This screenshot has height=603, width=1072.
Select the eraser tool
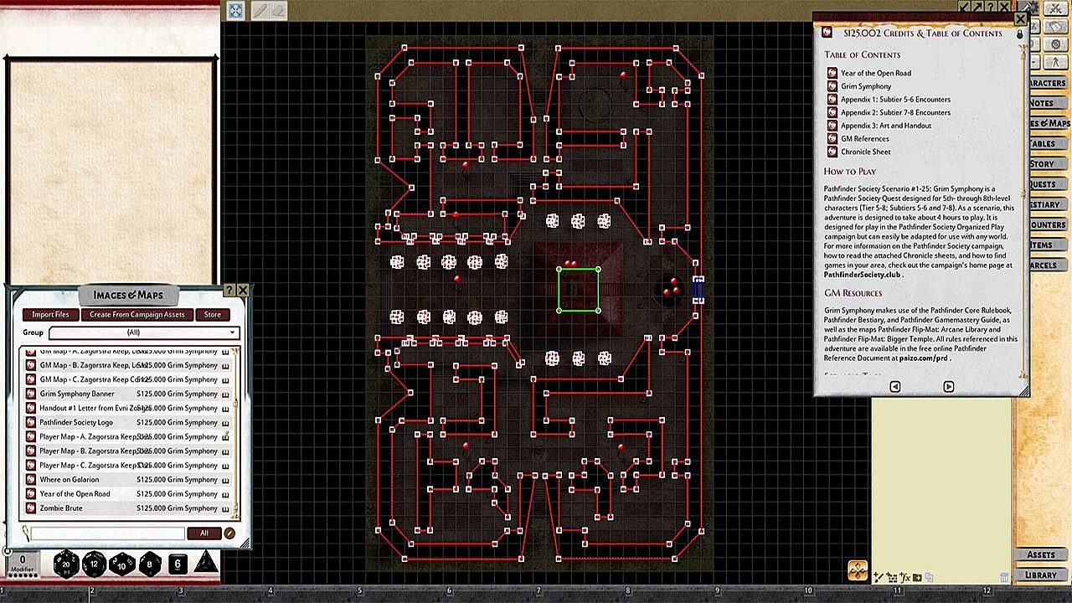point(277,11)
